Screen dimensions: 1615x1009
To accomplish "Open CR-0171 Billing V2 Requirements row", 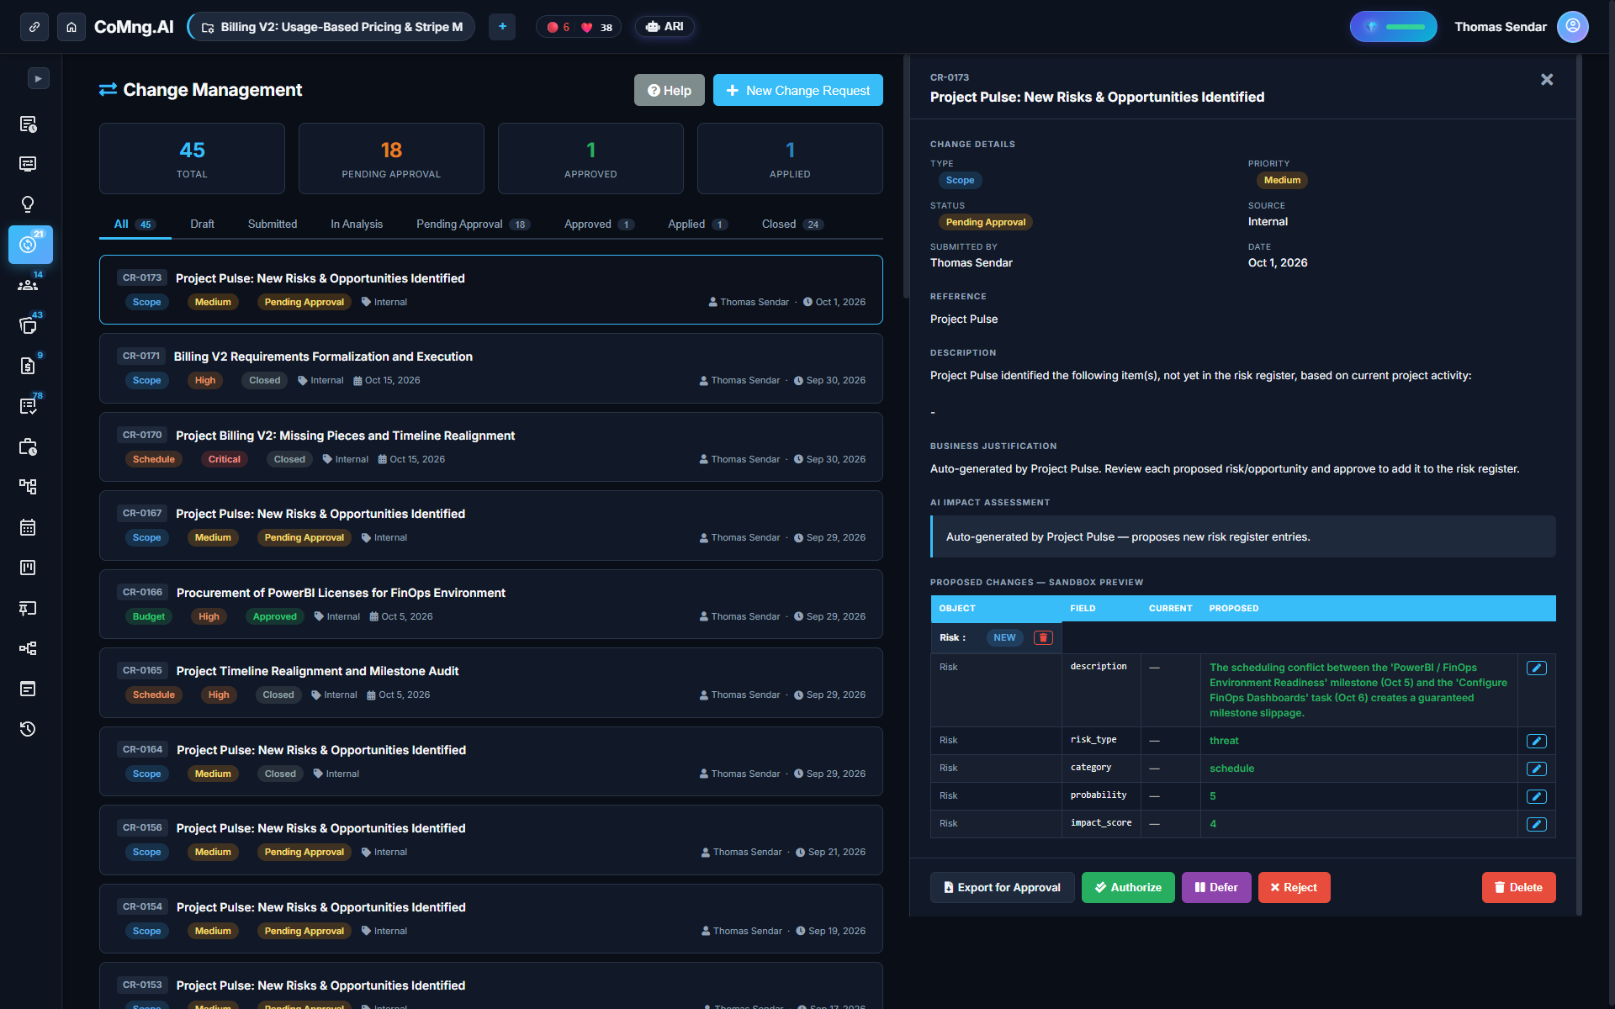I will tap(491, 368).
